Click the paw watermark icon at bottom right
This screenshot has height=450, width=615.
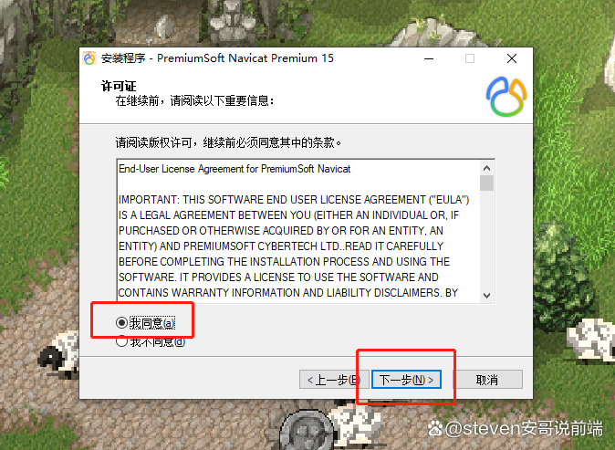tap(435, 428)
